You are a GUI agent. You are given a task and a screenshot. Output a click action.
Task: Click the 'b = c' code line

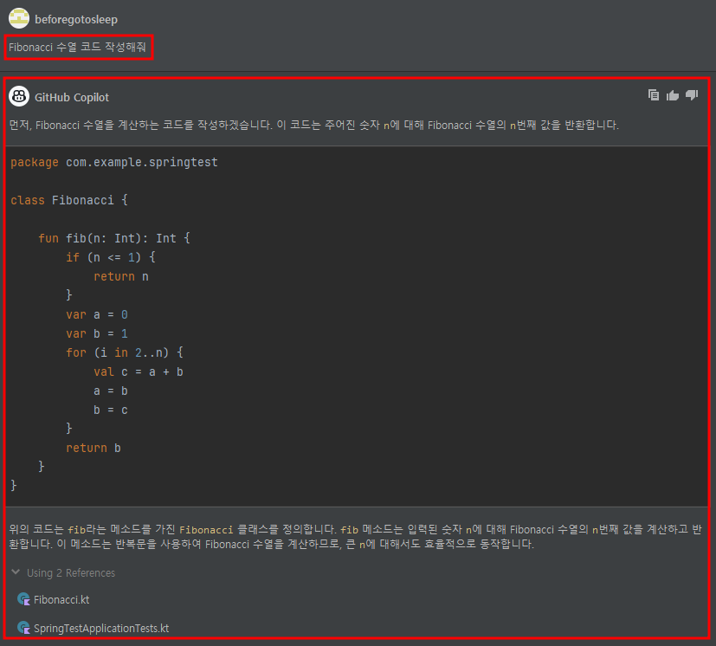pos(111,410)
